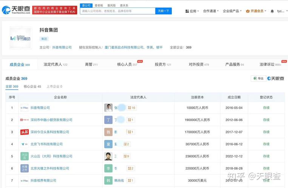Open 深圳市中融小额贷款有限公司 link
Viewport: 288px width, 188px height.
[51, 120]
